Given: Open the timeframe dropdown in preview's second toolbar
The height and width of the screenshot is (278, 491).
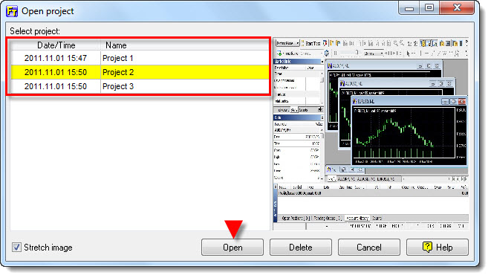Looking at the screenshot, I should (x=374, y=54).
